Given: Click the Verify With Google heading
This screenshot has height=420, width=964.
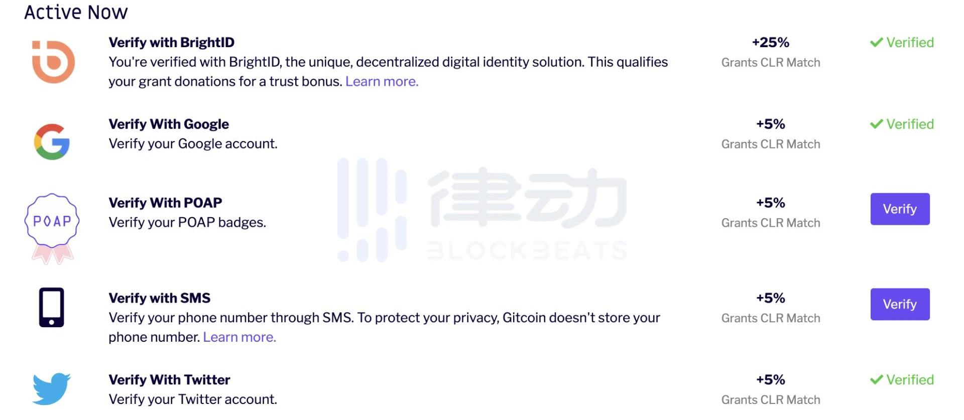Looking at the screenshot, I should click(x=169, y=124).
